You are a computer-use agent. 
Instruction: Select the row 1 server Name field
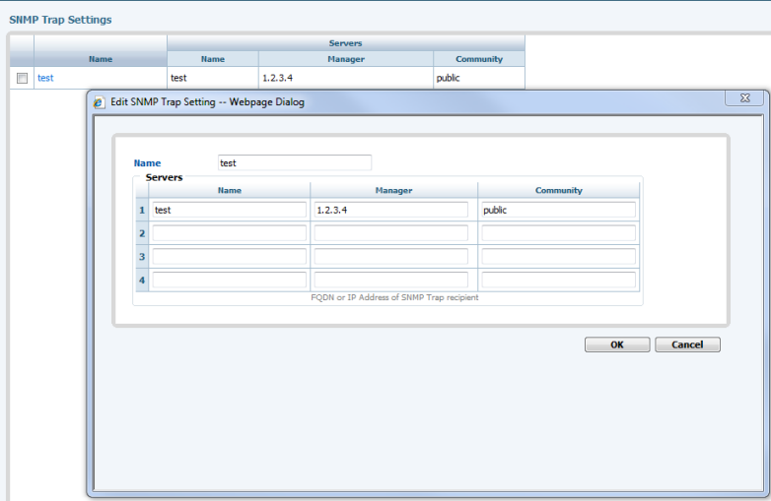[229, 210]
